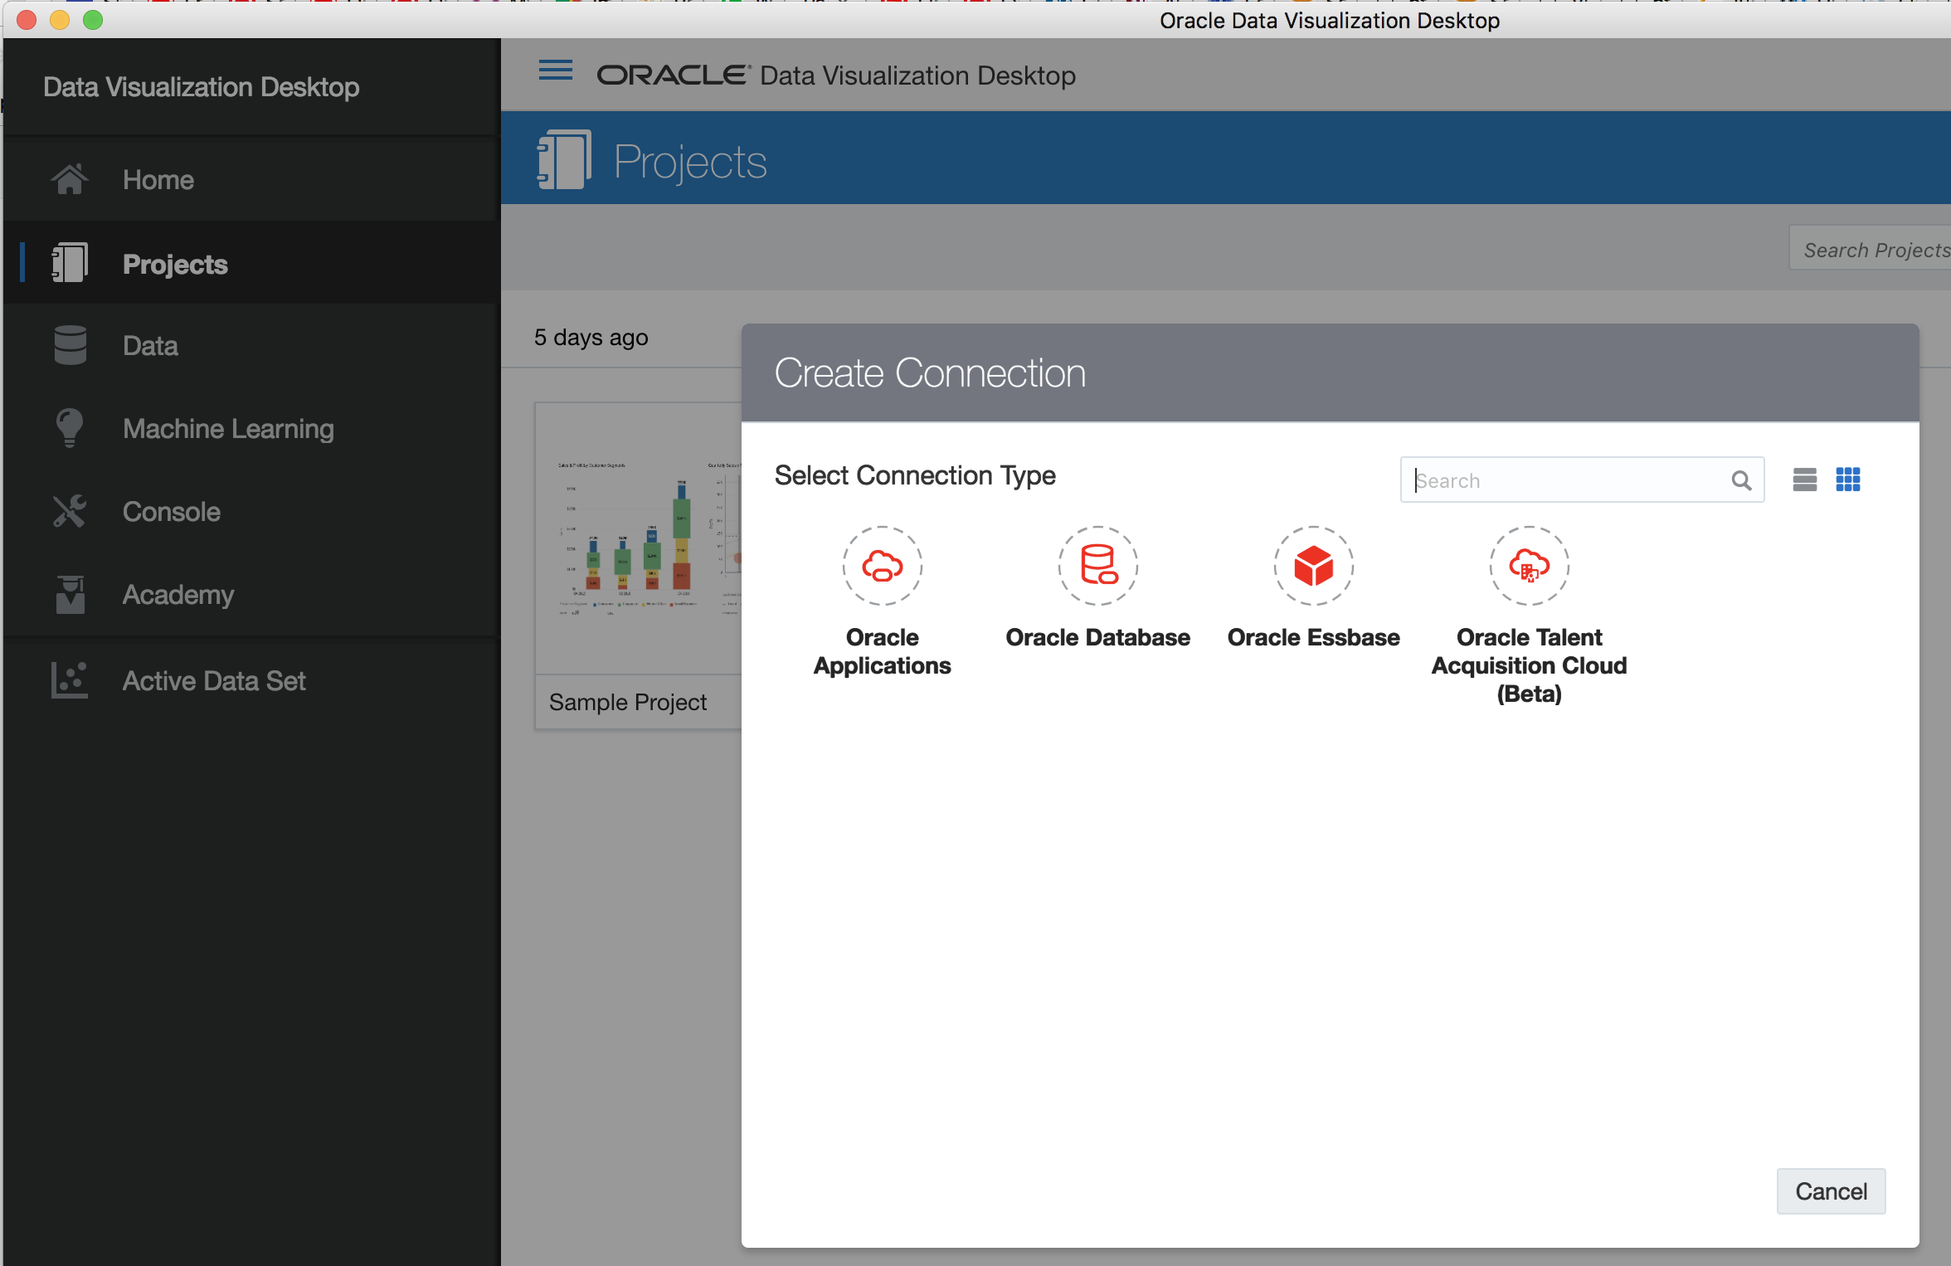
Task: Switch connection types to grid view
Action: [x=1848, y=480]
